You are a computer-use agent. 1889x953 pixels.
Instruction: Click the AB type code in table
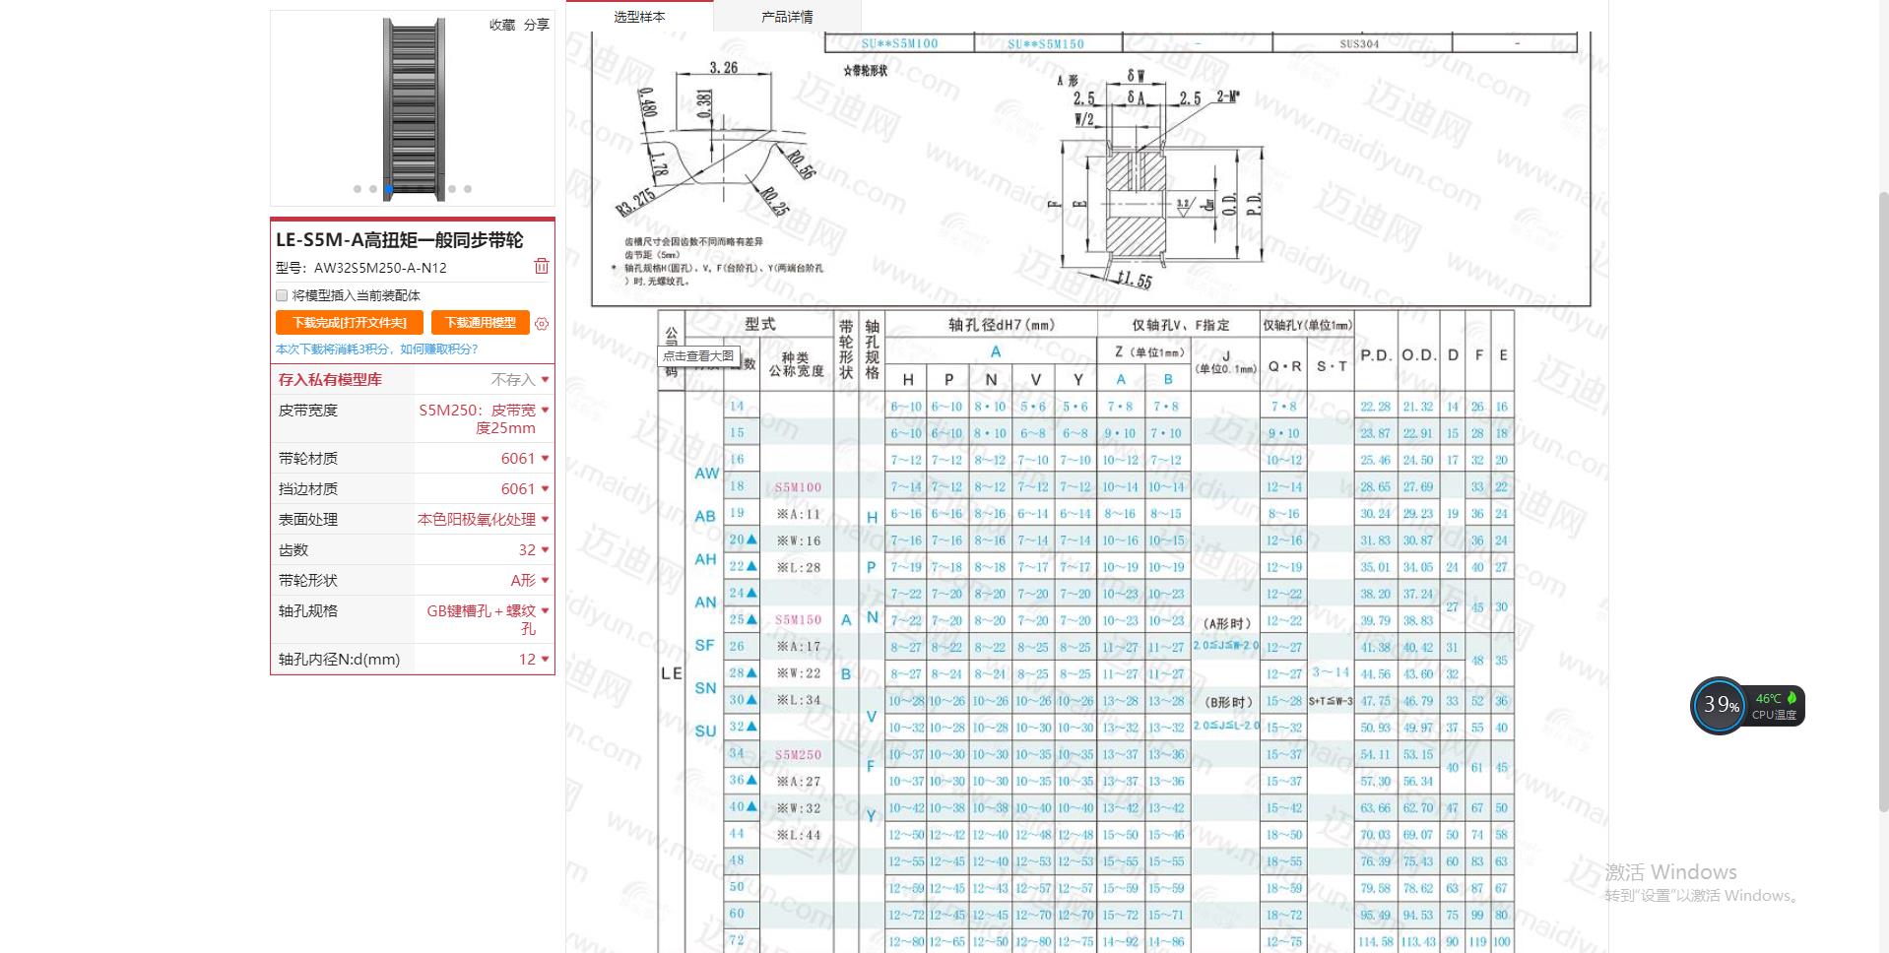click(x=705, y=517)
